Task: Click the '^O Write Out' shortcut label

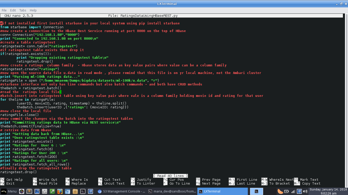Action: (x=45, y=179)
